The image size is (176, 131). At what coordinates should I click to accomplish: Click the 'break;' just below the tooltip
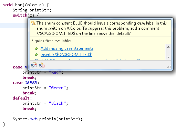click(30, 77)
